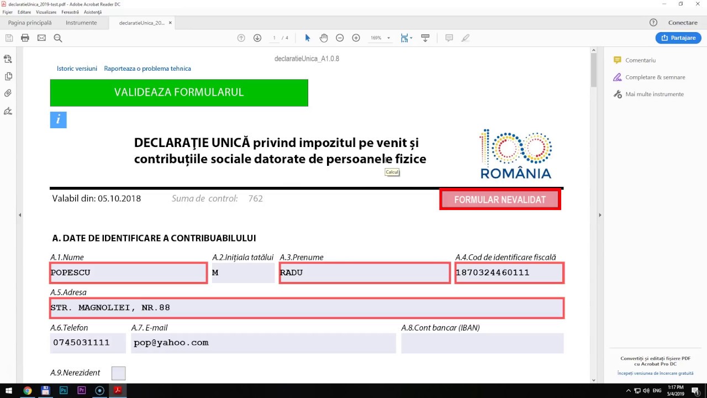Click VALIDEAZA FORMULARUL green button
The height and width of the screenshot is (398, 707).
tap(179, 92)
